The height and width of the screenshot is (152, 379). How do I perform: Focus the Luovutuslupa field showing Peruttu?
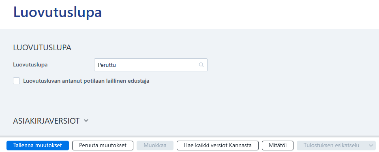point(150,65)
